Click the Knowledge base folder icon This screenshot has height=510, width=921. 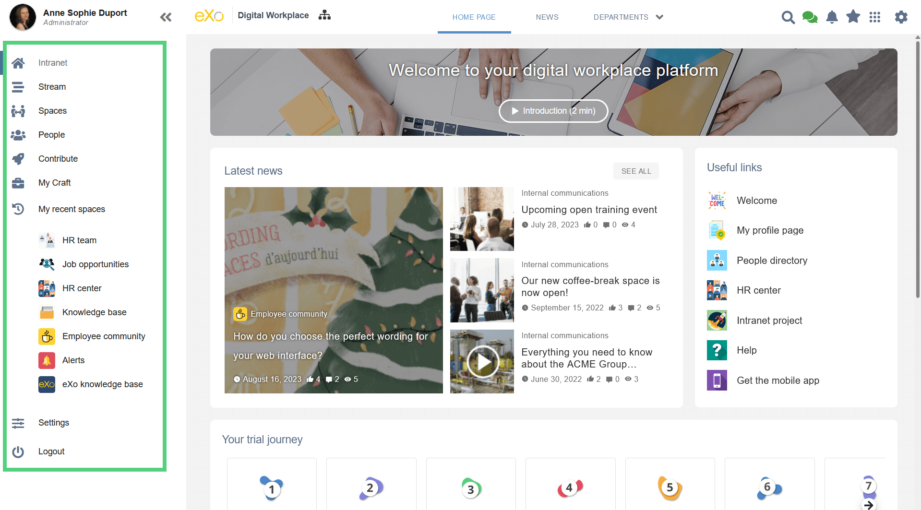pyautogui.click(x=47, y=312)
